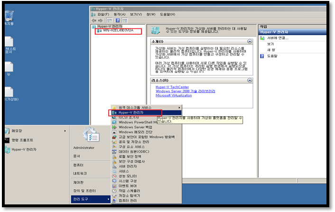Collapse the 소개(I) section chevron
This screenshot has width=335, height=212.
click(250, 41)
